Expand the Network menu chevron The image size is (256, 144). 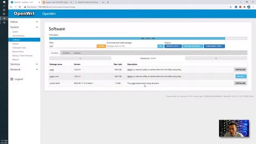(37, 69)
